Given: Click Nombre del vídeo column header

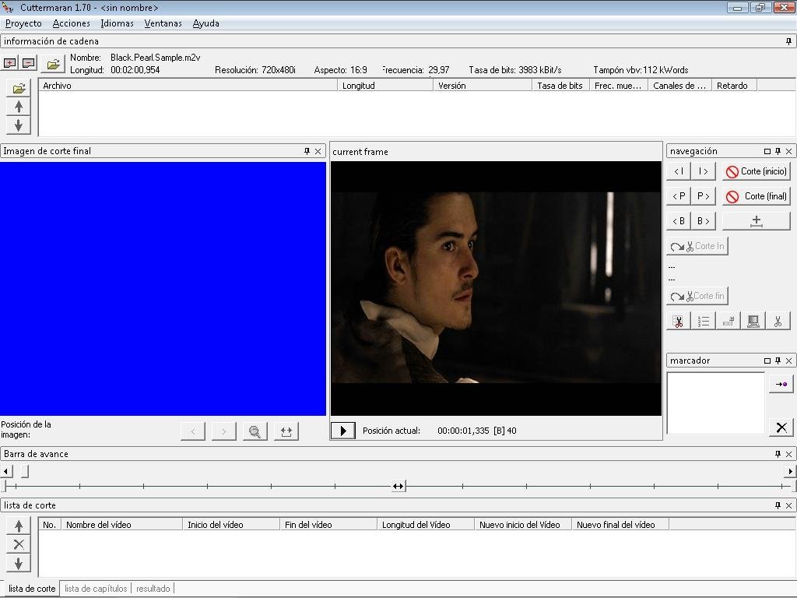Looking at the screenshot, I should pos(122,525).
